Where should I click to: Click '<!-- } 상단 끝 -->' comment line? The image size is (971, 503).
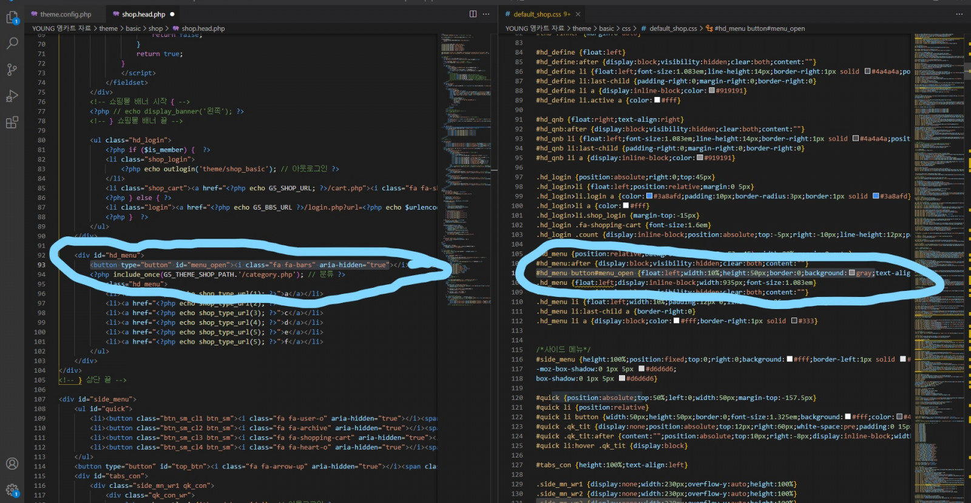[93, 380]
